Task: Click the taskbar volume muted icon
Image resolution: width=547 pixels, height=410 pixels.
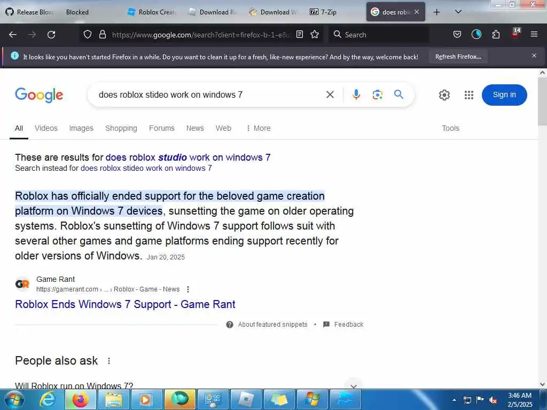Action: pyautogui.click(x=493, y=400)
